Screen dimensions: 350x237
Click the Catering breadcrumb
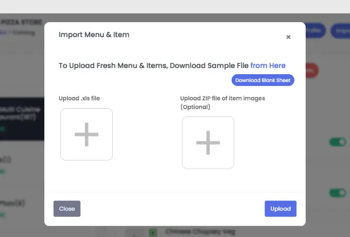tap(24, 32)
